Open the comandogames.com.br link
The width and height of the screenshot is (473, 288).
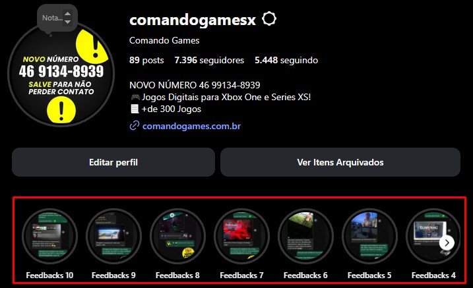click(x=191, y=126)
